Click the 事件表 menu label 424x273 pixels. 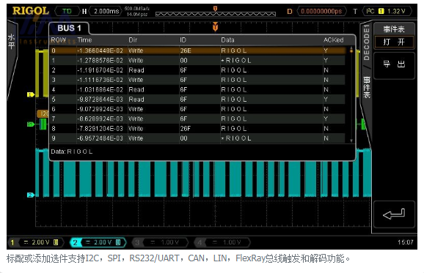coord(394,29)
